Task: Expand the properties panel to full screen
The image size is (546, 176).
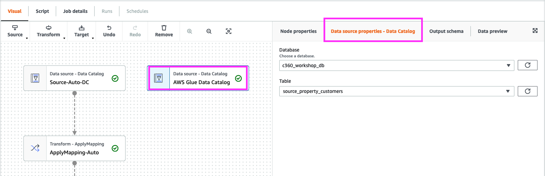Action: [535, 31]
